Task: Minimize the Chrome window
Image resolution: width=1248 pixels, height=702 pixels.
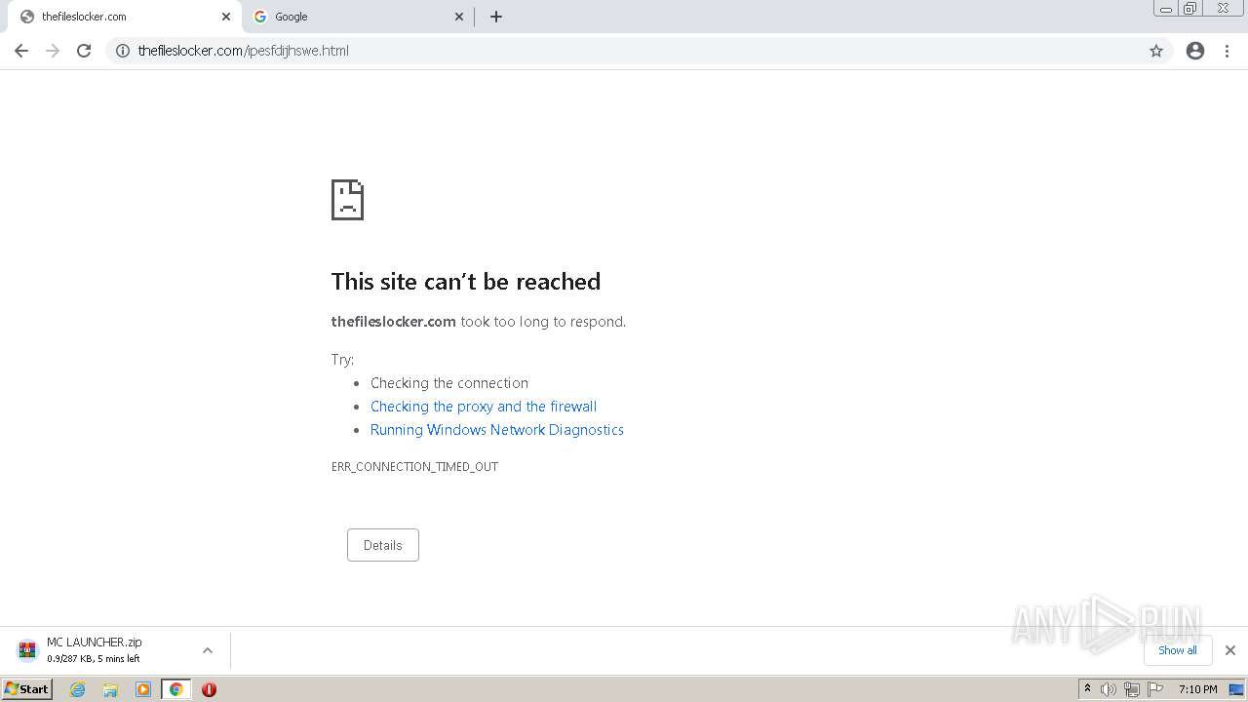Action: tap(1166, 9)
